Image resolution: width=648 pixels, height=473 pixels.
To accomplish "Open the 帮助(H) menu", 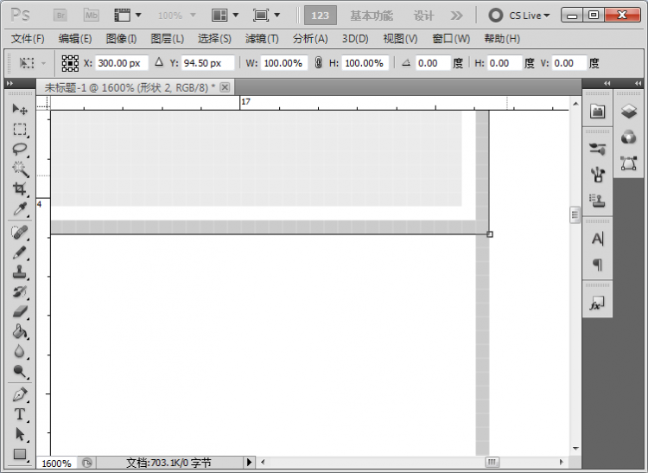I will tap(502, 39).
